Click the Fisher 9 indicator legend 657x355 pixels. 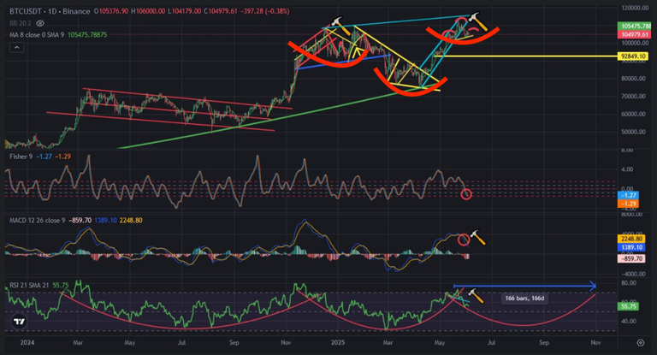[x=21, y=157]
